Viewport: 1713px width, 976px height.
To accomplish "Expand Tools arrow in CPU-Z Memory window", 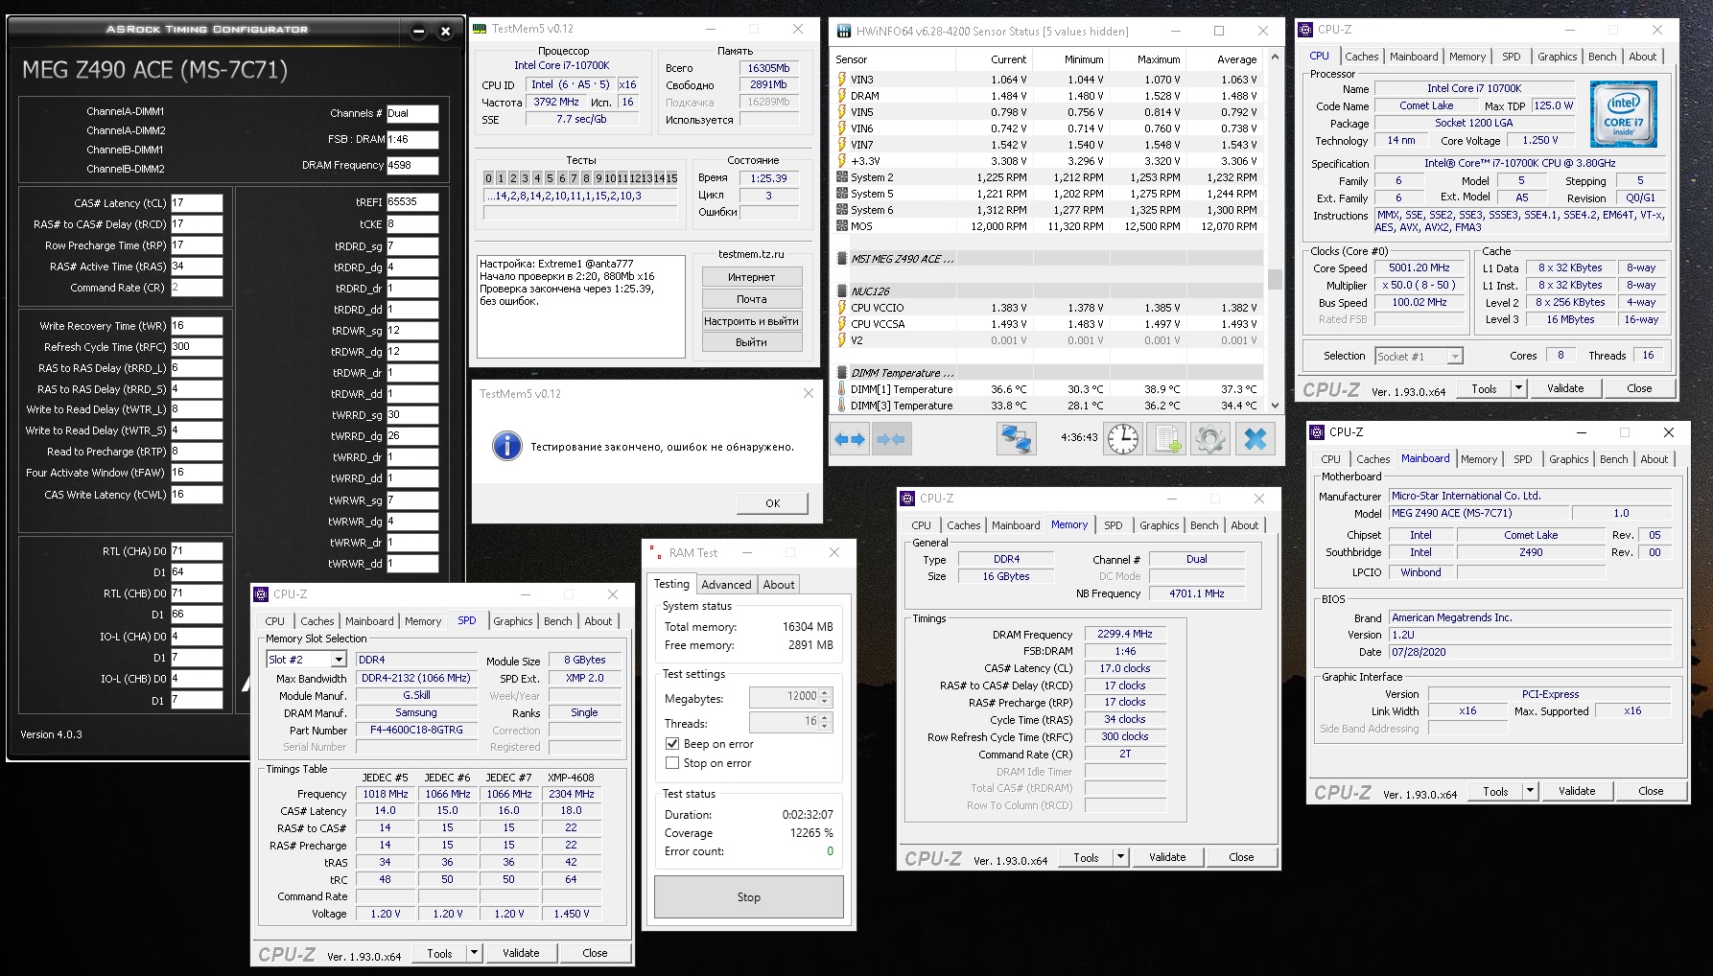I will 1120,857.
